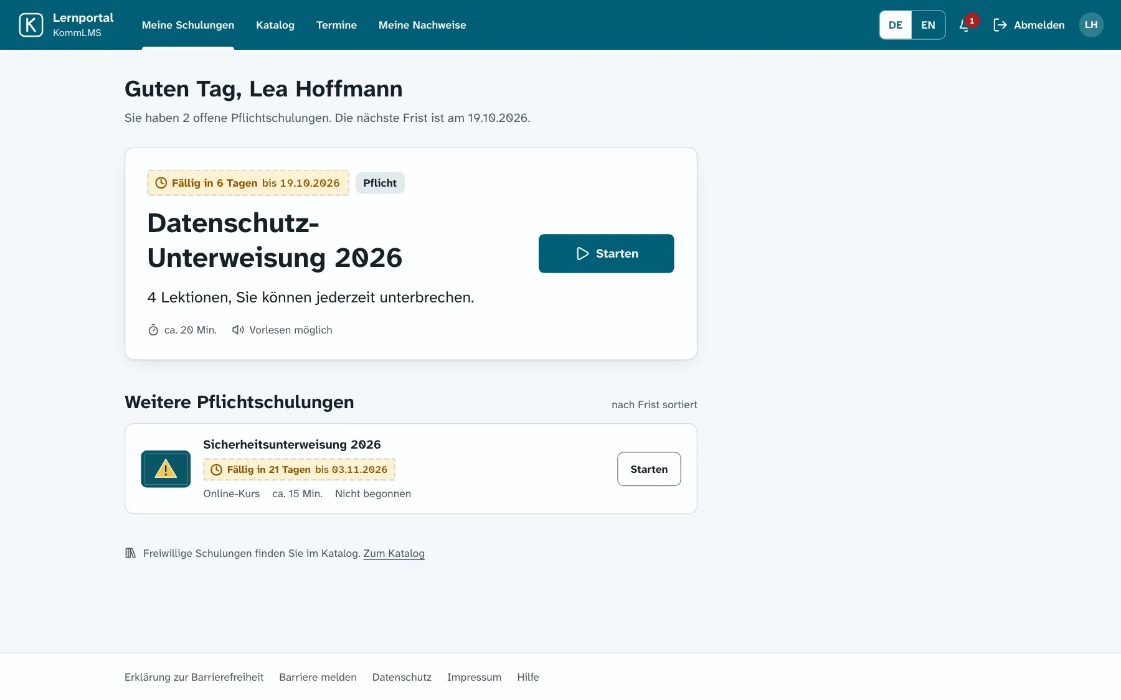Open Meine Schulungen tab

tap(188, 25)
